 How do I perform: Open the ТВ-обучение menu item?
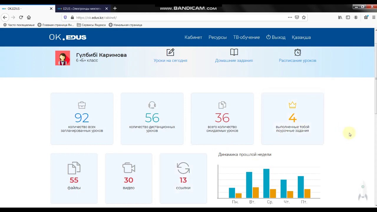[247, 37]
